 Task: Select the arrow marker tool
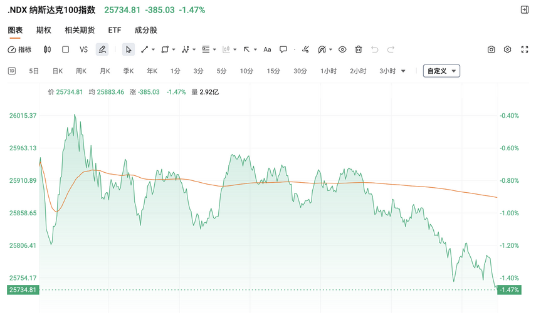pos(246,49)
